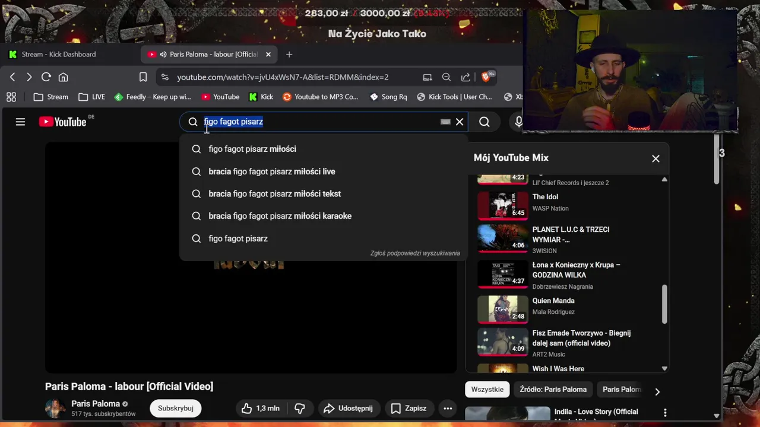Click 'Zgłoś podpowiedzi wyszukiwania' link

[x=415, y=253]
